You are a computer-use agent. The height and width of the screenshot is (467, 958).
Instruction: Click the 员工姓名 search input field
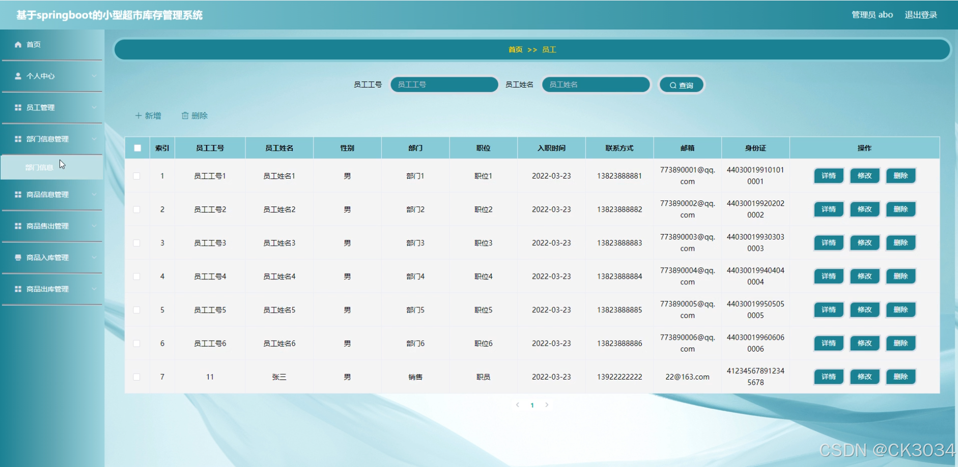click(596, 84)
